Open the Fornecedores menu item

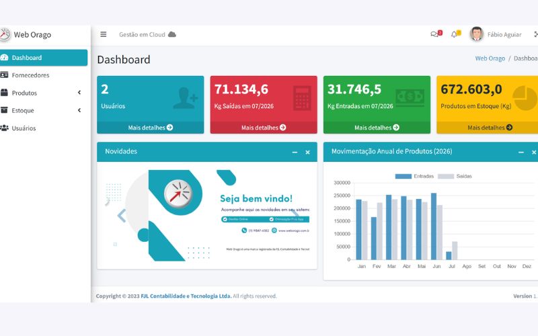(x=44, y=75)
